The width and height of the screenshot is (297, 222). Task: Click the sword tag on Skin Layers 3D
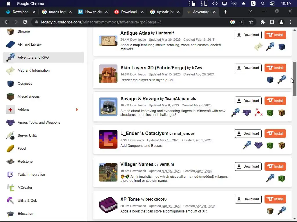pos(282,80)
